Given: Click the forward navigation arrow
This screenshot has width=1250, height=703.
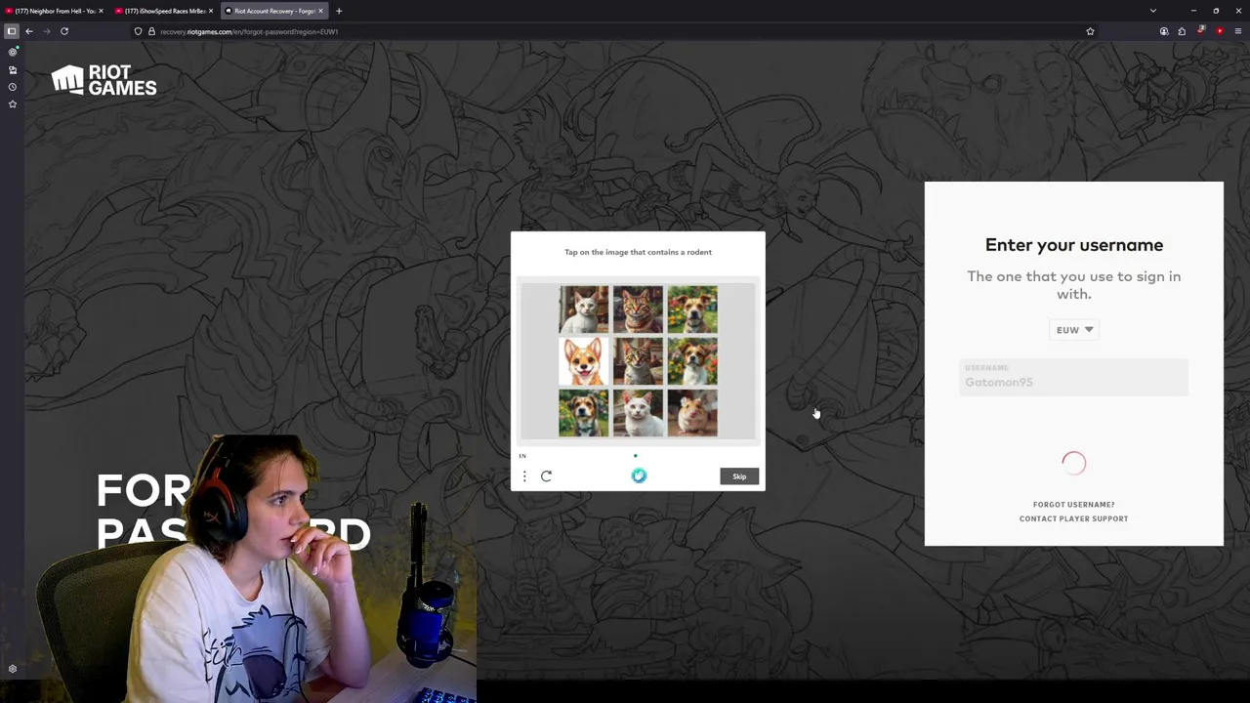Looking at the screenshot, I should click(46, 31).
